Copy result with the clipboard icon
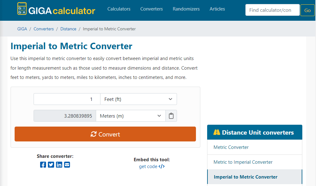 click(171, 116)
